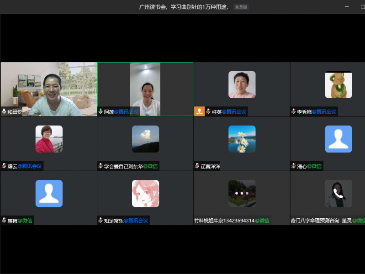Click the three-dot loading avatar of 竹料桃姐牛杂
This screenshot has height=274, width=365.
(x=242, y=194)
